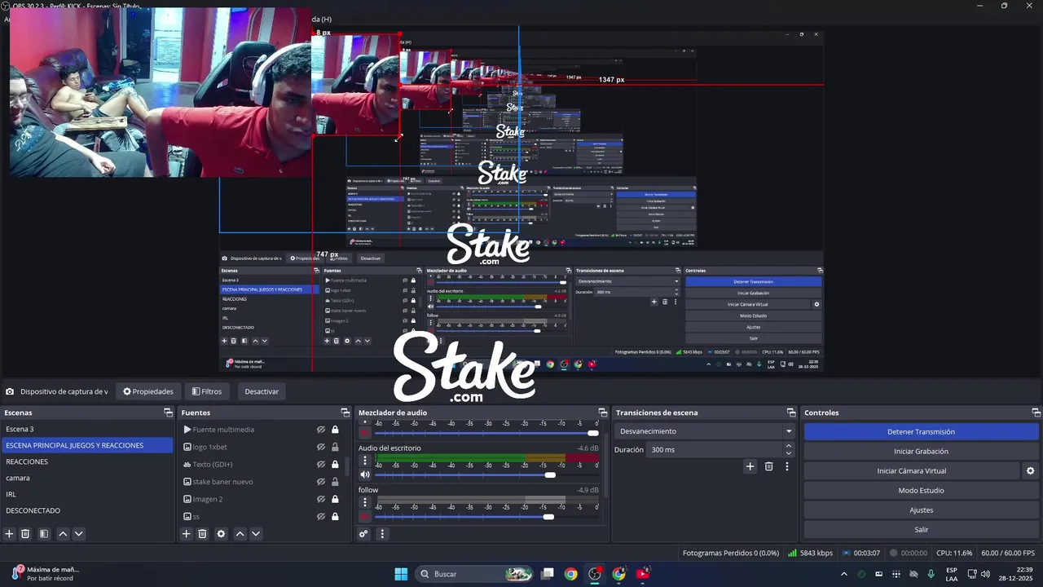Screen dimensions: 1043x587
Task: Move scene up in Escenas list
Action: [x=63, y=534]
